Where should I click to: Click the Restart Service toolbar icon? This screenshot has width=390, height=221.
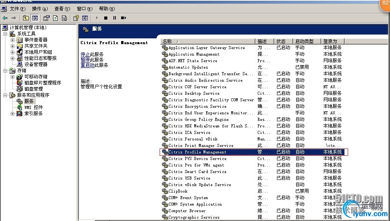123,18
